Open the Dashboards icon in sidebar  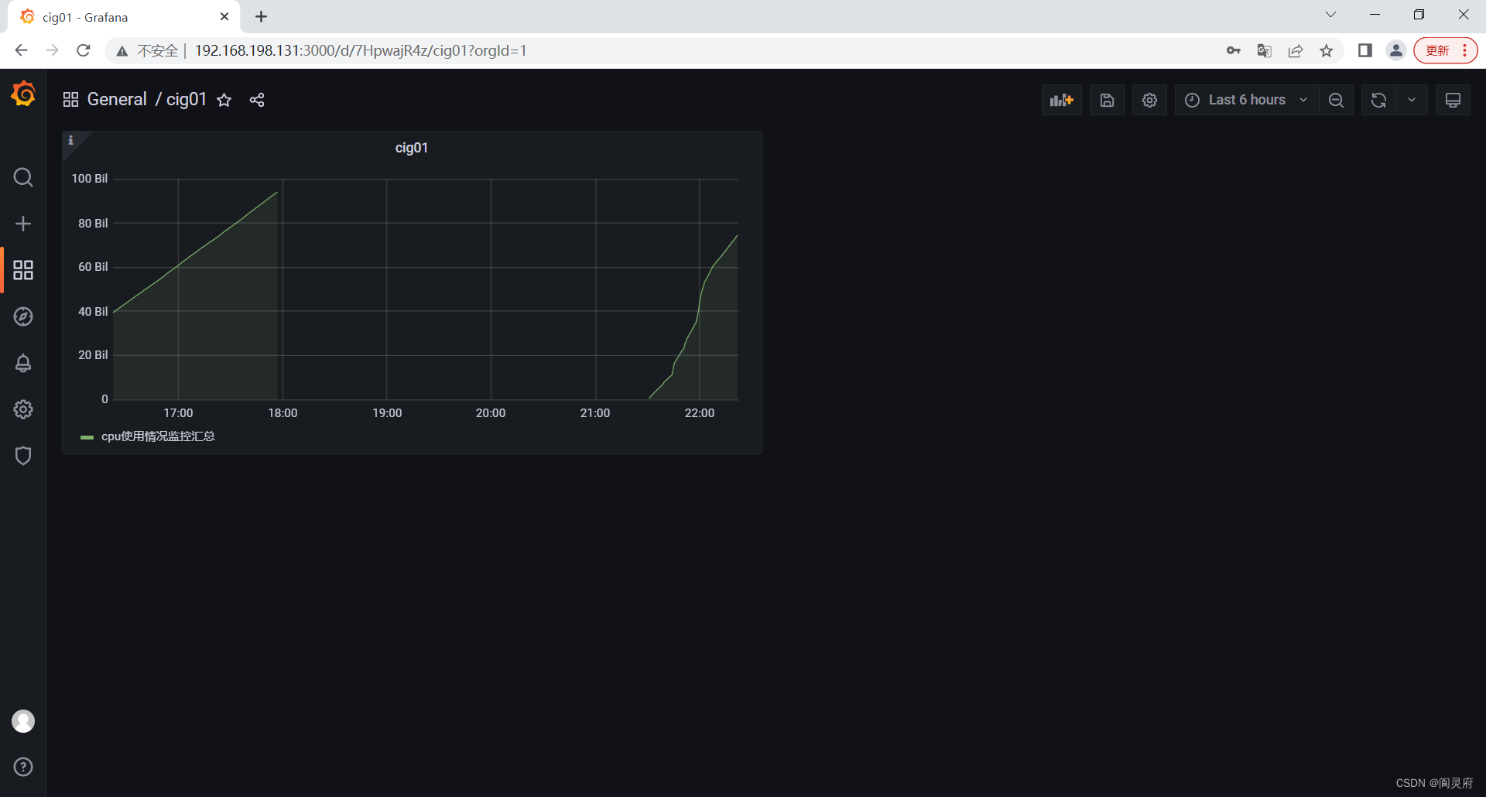coord(23,270)
